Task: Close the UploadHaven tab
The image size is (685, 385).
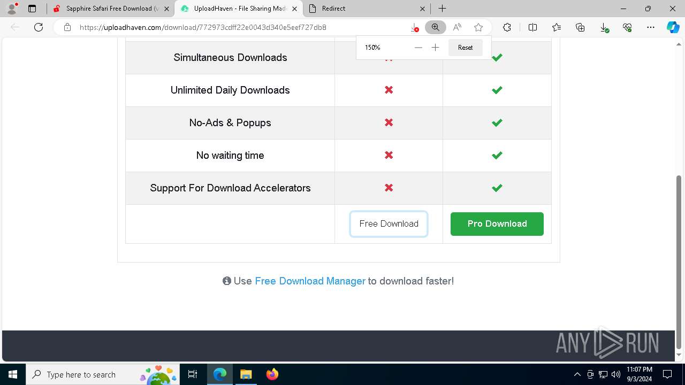Action: 294,9
